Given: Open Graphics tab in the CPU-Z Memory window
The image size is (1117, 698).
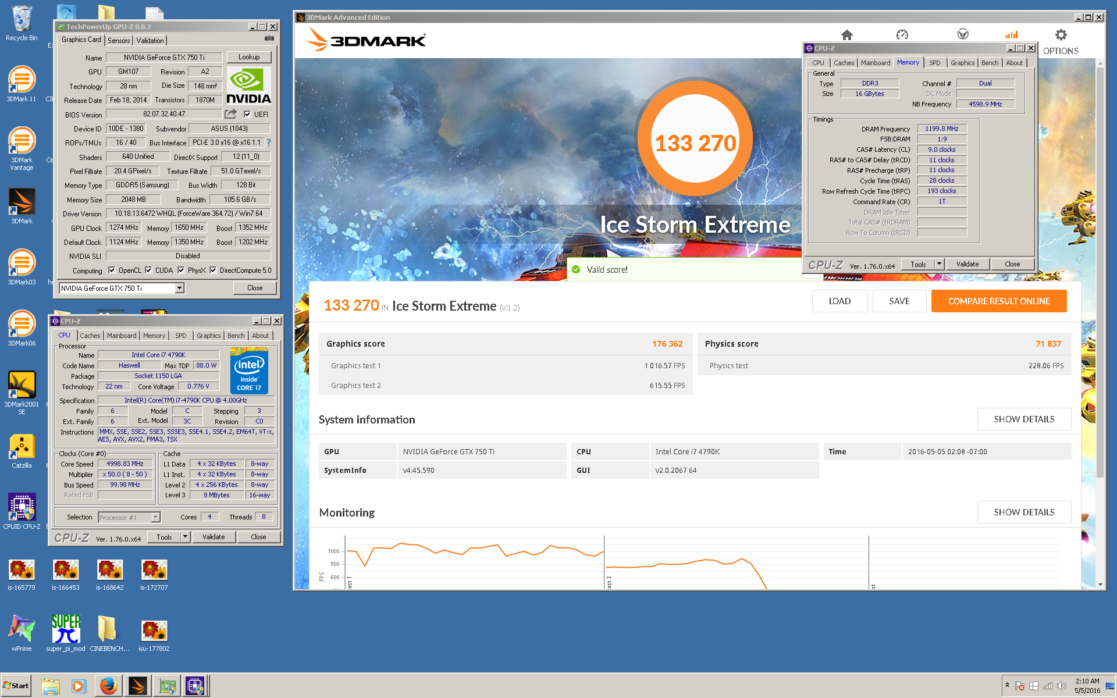Looking at the screenshot, I should 962,63.
